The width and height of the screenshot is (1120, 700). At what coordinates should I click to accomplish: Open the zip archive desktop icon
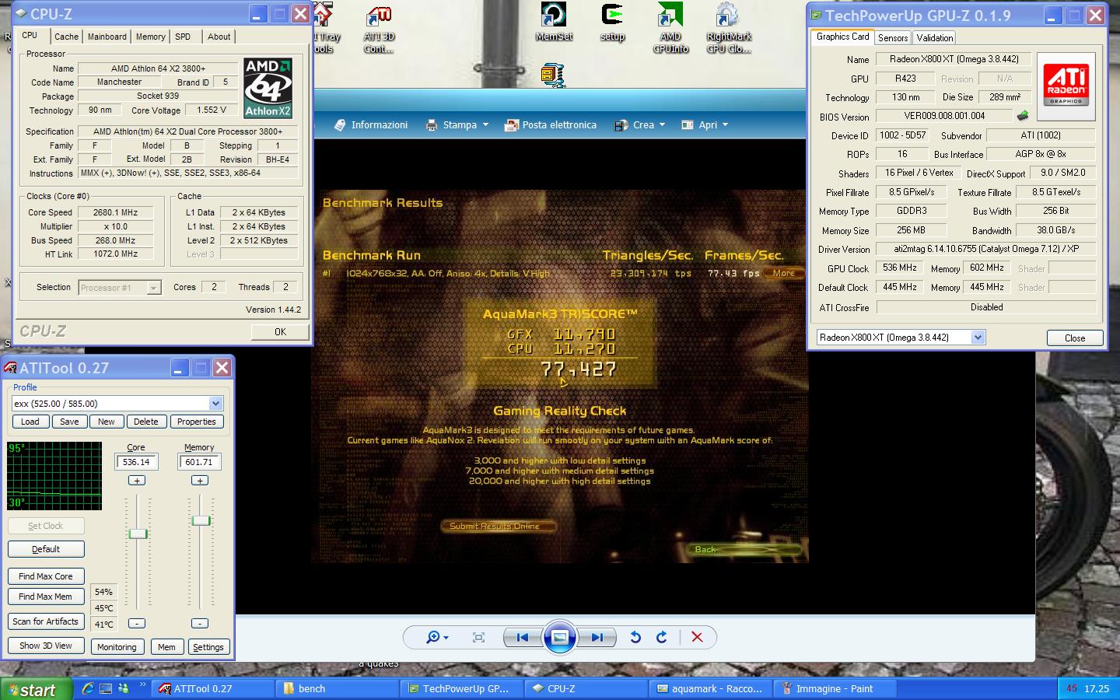tap(552, 75)
